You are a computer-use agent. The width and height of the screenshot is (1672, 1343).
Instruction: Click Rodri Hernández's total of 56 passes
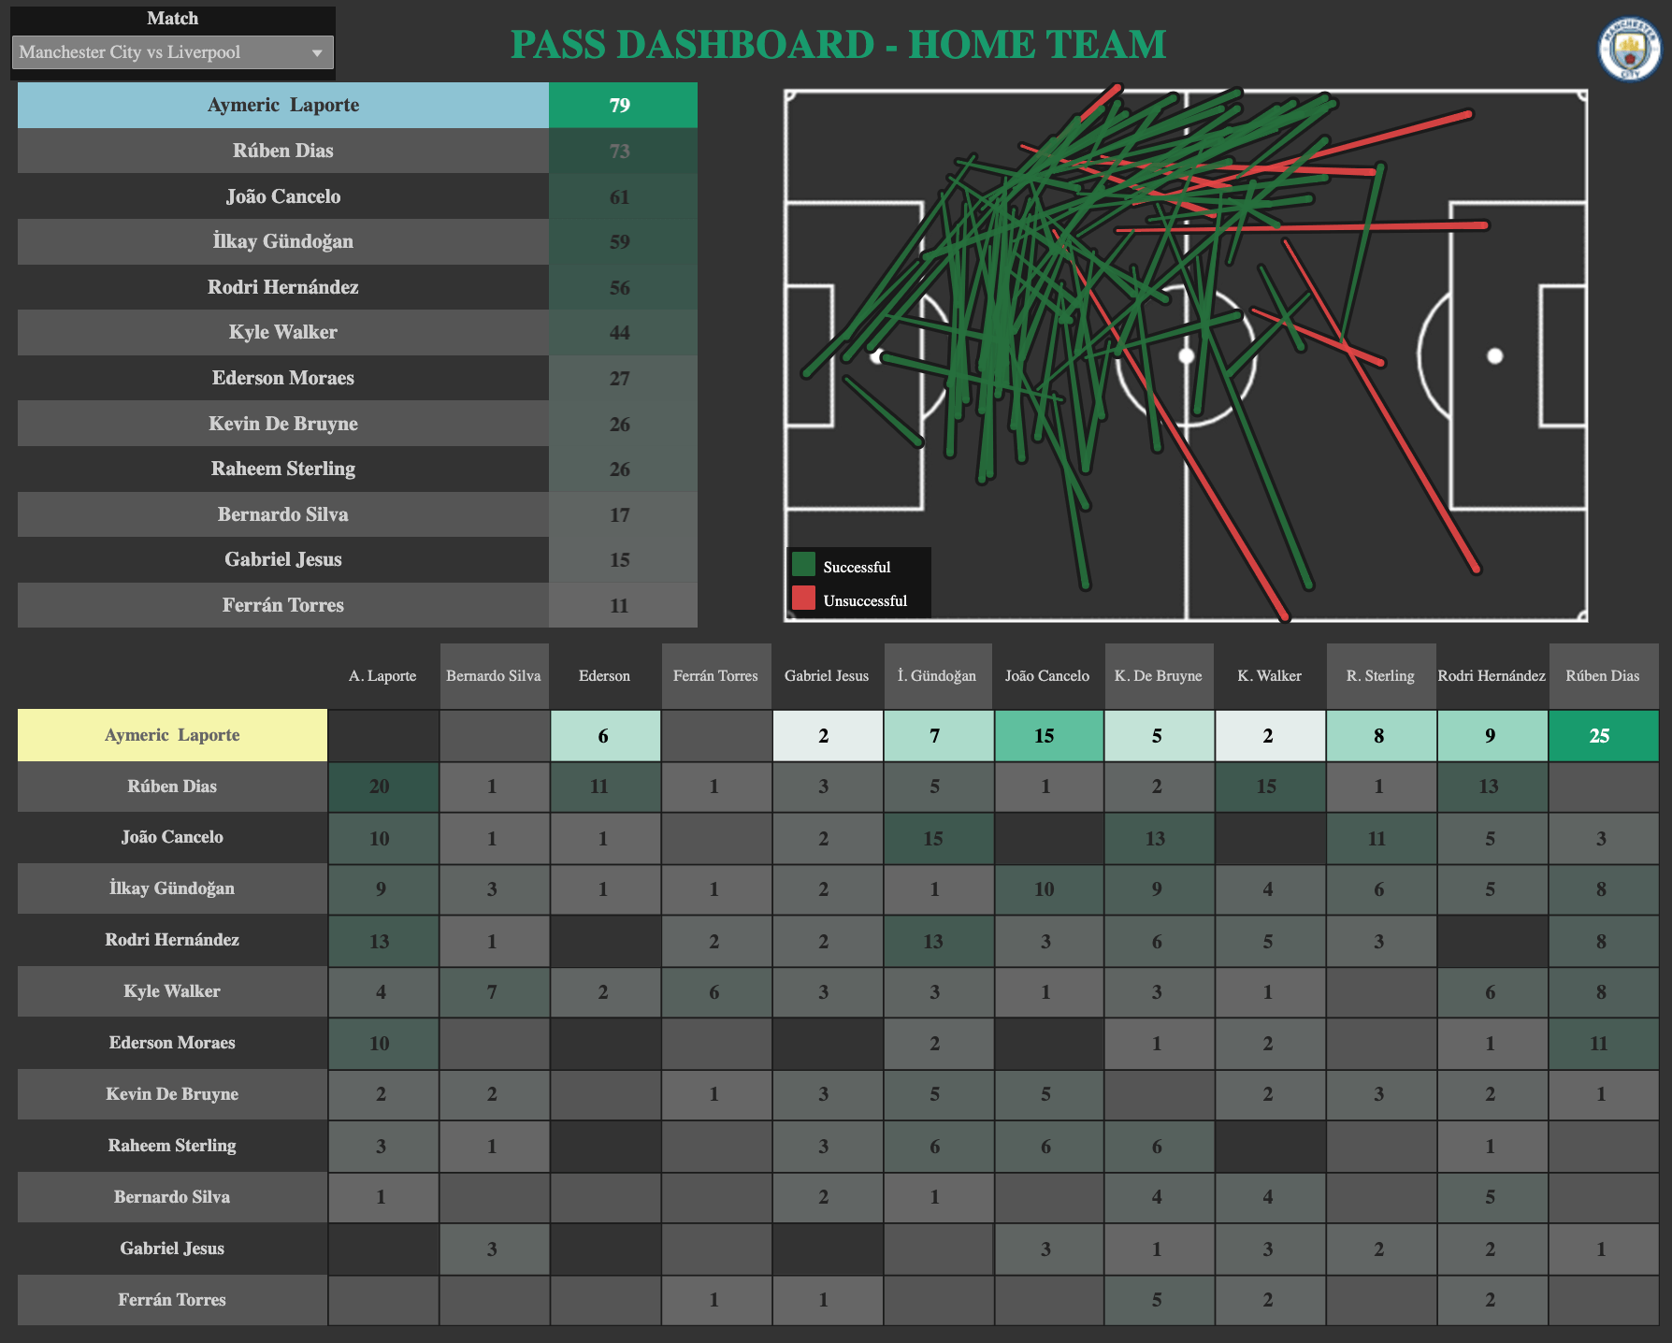(x=623, y=287)
